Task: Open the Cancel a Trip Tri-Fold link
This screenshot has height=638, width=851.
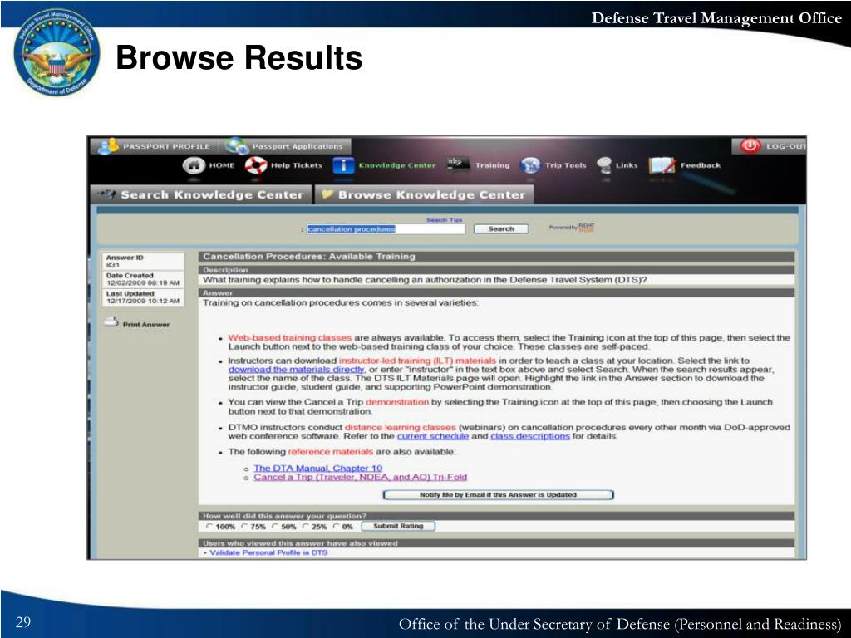Action: [361, 478]
